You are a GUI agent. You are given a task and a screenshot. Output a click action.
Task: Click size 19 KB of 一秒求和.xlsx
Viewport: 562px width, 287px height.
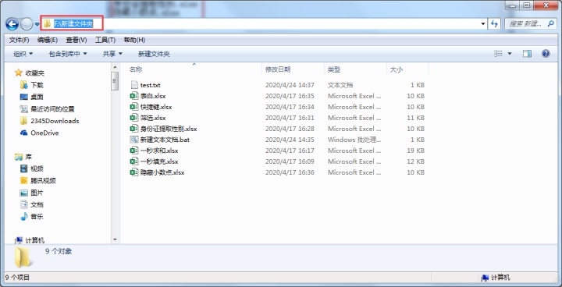tap(415, 151)
